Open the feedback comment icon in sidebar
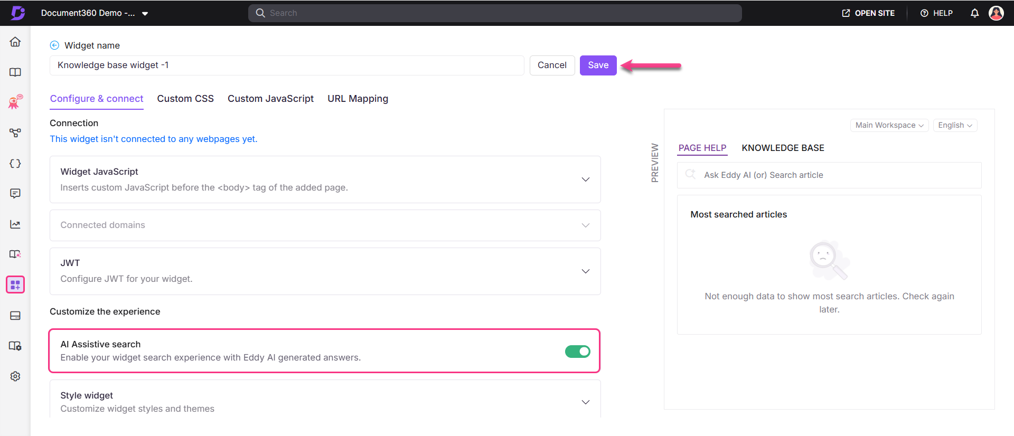The width and height of the screenshot is (1014, 436). [15, 194]
